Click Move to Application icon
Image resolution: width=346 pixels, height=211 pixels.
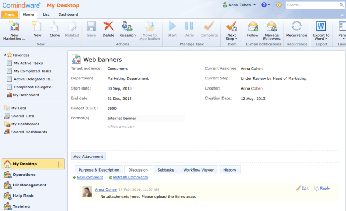[150, 27]
